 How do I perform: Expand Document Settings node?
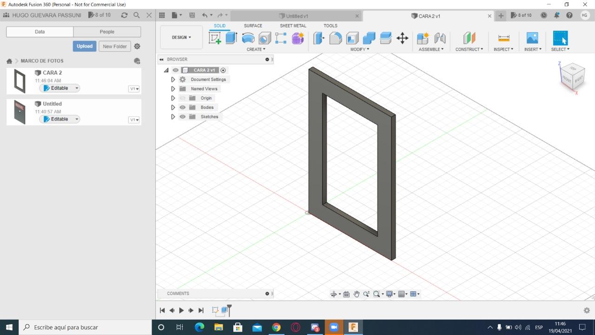(x=173, y=80)
